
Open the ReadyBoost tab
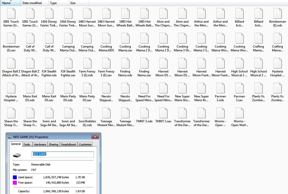pos(69,144)
